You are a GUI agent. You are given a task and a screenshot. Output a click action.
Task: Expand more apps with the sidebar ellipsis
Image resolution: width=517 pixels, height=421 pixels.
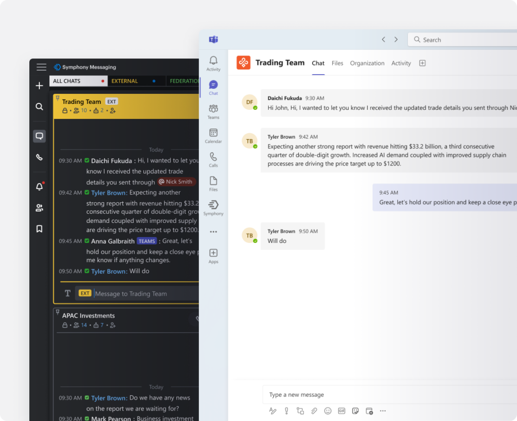213,232
